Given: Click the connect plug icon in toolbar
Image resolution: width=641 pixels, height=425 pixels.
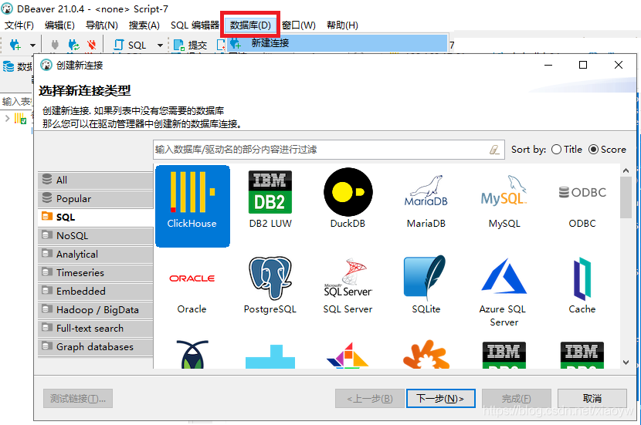Looking at the screenshot, I should tap(55, 45).
